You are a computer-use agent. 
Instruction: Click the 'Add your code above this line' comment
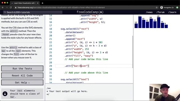tap(86, 73)
